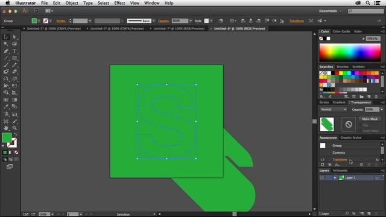This screenshot has height=217, width=386.
Task: Click the transparency mask thumbnail
Action: tap(349, 124)
